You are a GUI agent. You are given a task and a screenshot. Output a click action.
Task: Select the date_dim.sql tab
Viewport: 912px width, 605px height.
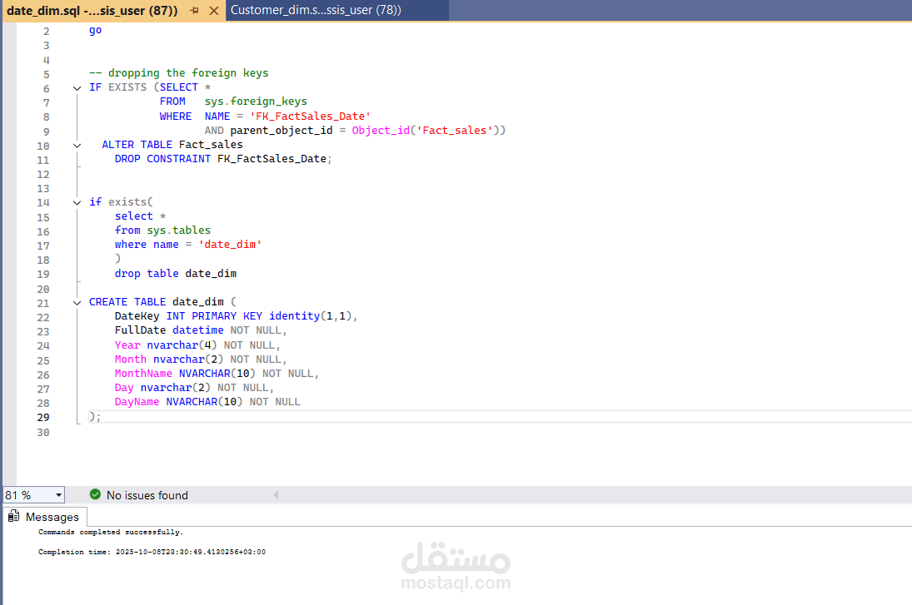[92, 11]
